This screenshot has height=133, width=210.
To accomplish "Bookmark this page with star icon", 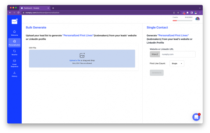I will 178,13.
